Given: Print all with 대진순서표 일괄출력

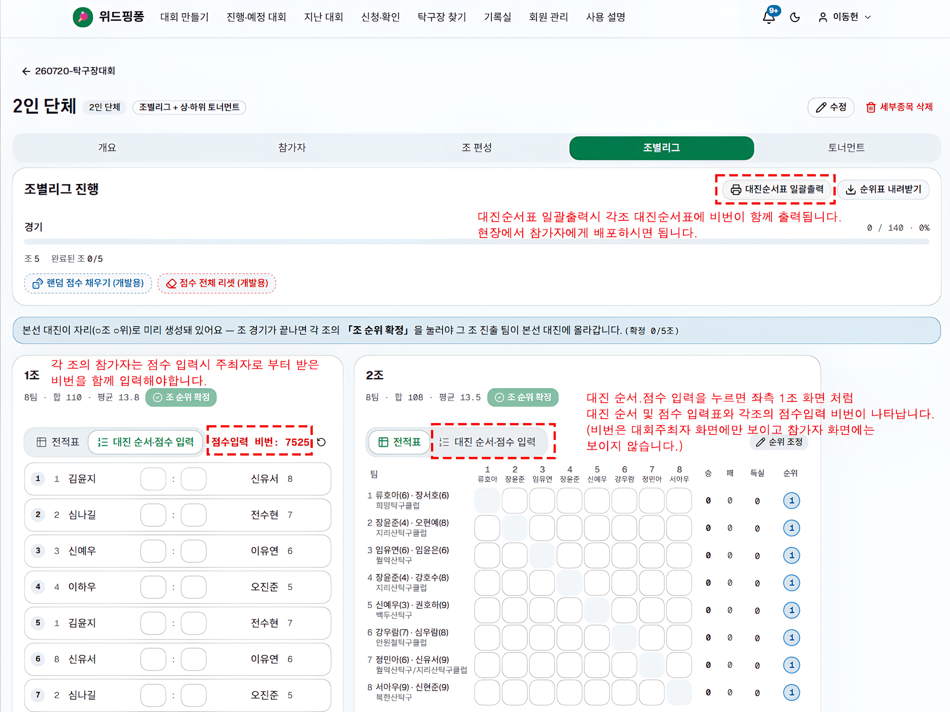Looking at the screenshot, I should pos(777,189).
